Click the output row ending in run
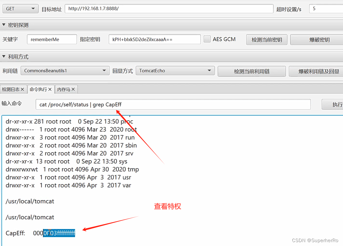This screenshot has width=343, height=246. point(70,137)
